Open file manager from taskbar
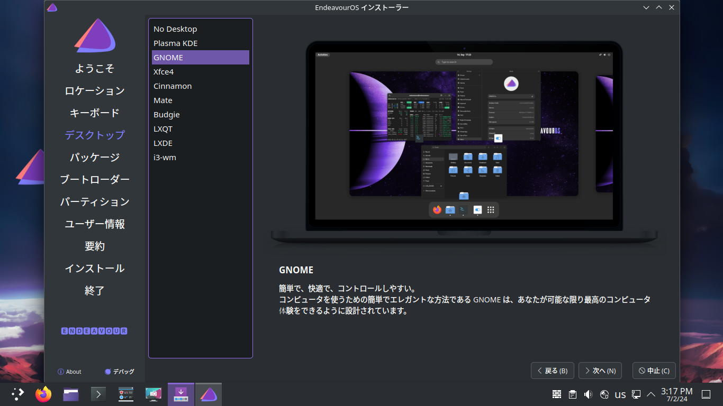This screenshot has width=723, height=406. click(x=71, y=394)
